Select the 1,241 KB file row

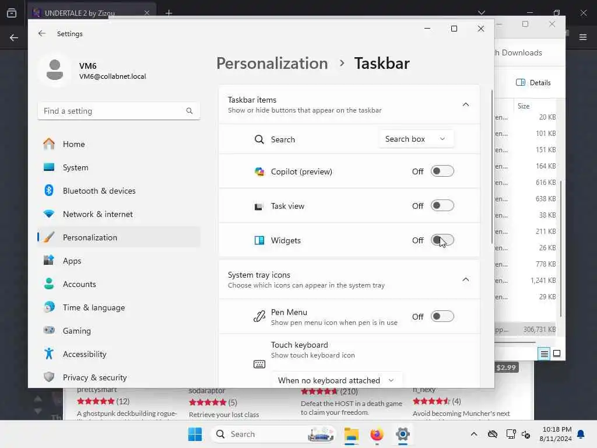(x=525, y=281)
